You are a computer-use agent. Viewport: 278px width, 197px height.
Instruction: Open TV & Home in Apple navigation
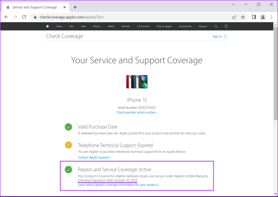click(x=143, y=26)
